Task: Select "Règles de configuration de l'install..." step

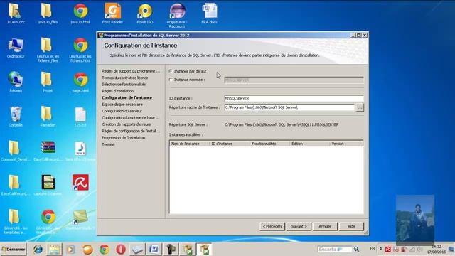Action: coord(131,131)
